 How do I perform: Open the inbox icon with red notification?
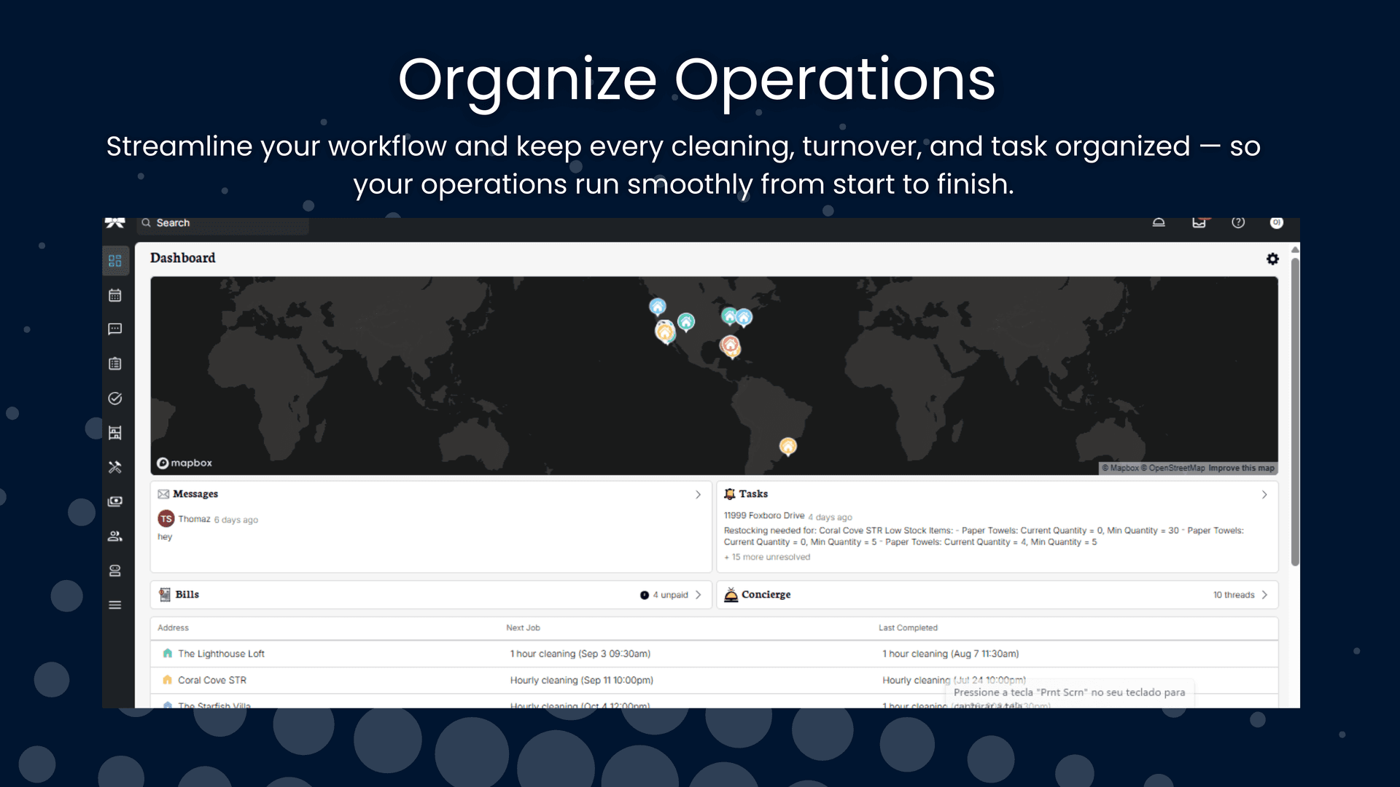(x=1199, y=224)
